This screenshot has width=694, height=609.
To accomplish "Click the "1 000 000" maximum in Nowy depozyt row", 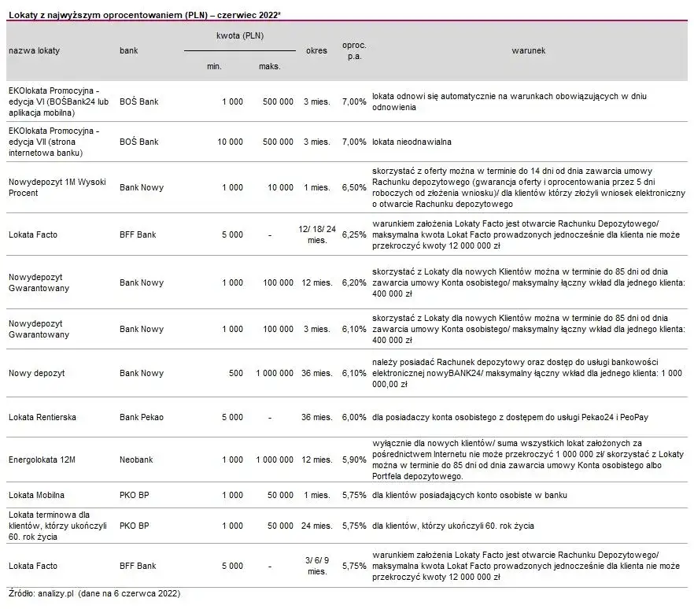I will (x=275, y=373).
